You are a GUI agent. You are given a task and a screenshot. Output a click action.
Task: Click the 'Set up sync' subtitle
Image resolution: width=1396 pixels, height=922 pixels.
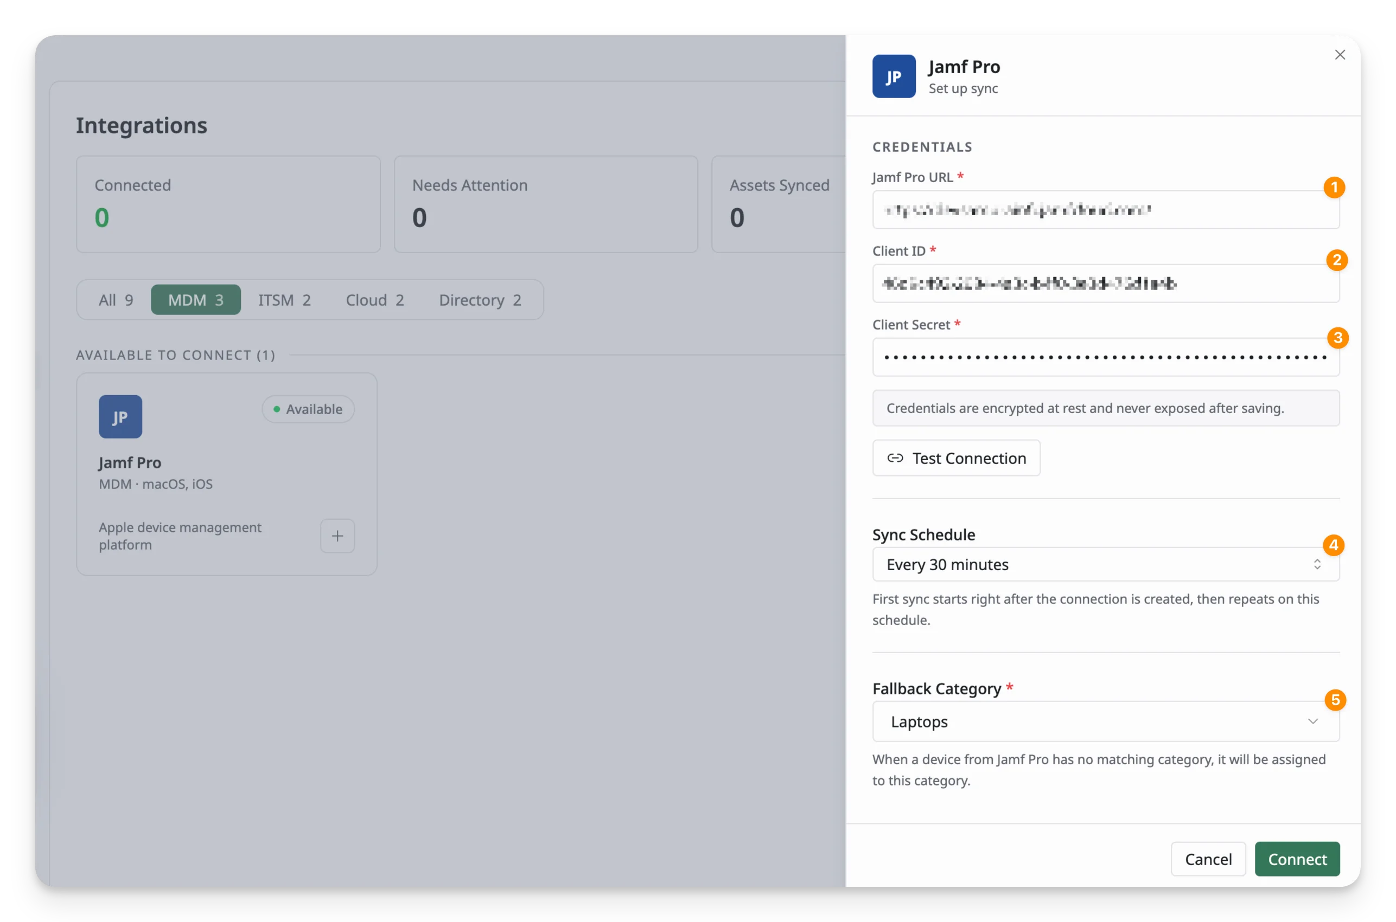click(x=963, y=89)
